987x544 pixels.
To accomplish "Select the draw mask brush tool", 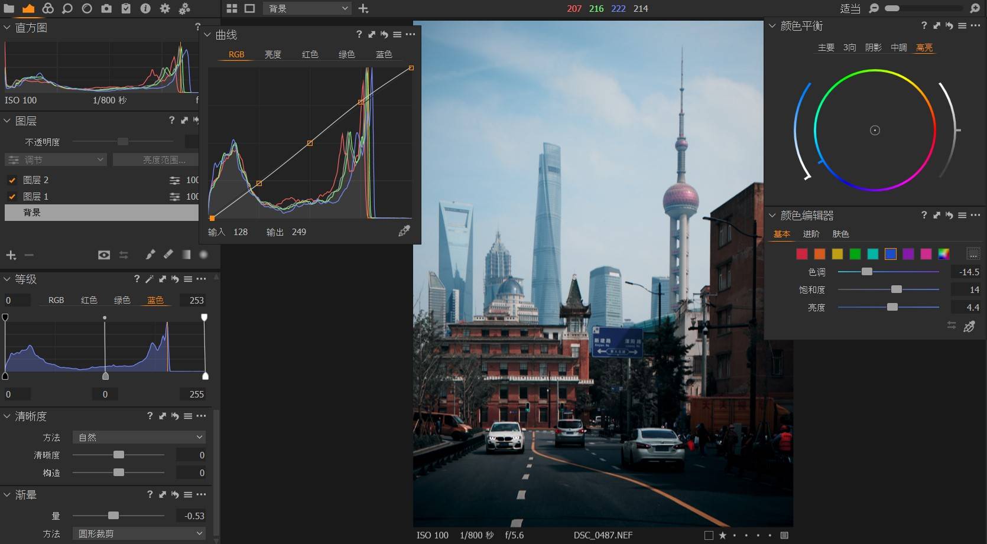I will [150, 255].
